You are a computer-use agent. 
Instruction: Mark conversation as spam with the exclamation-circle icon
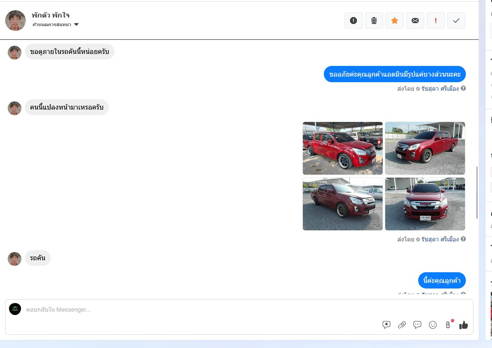click(353, 21)
